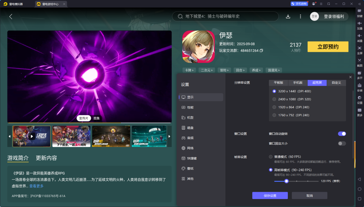Click the 取消 button
The width and height of the screenshot is (364, 207).
point(309,196)
